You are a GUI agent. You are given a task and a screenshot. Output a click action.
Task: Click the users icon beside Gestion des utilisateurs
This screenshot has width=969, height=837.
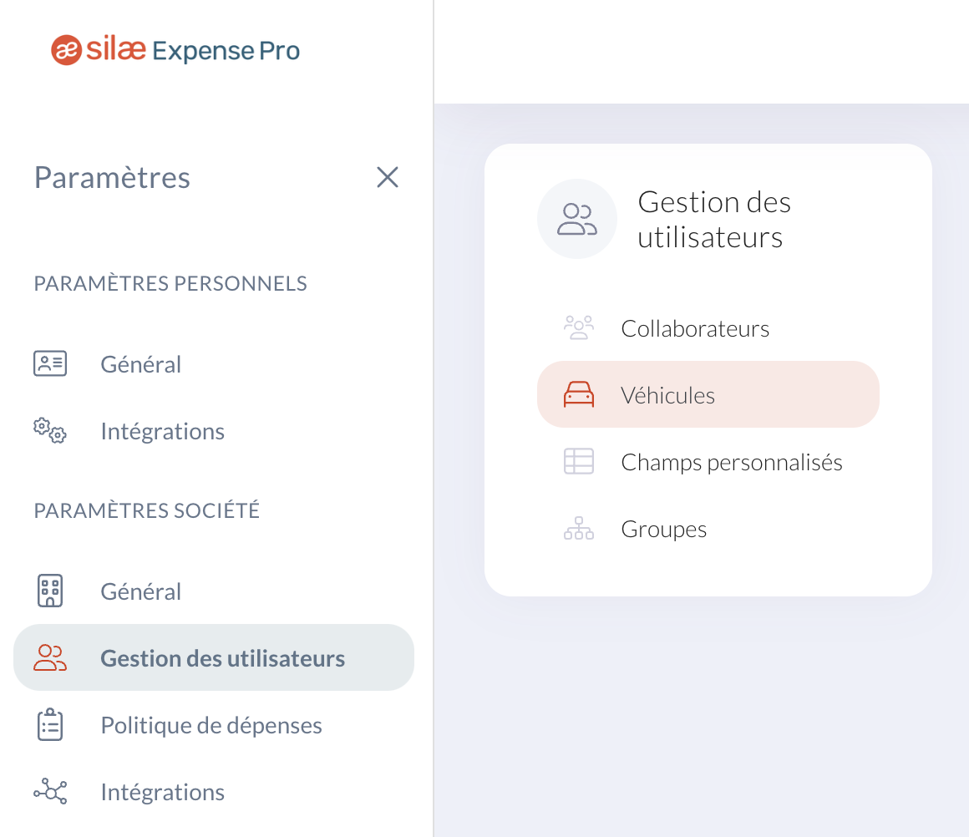pyautogui.click(x=50, y=657)
